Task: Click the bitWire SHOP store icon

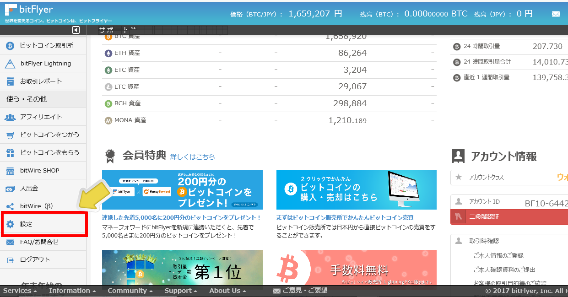Action: [x=10, y=171]
